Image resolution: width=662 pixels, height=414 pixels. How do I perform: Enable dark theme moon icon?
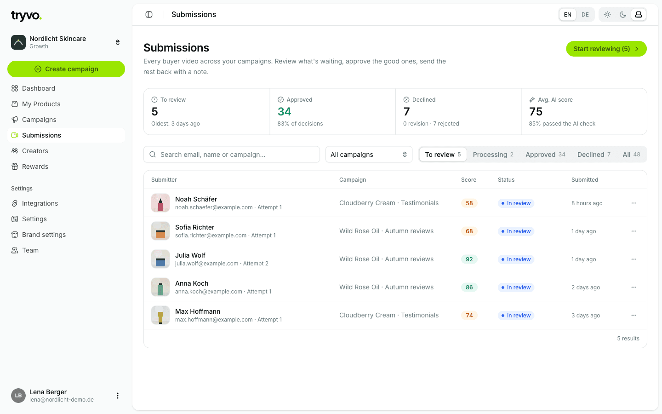click(x=623, y=15)
